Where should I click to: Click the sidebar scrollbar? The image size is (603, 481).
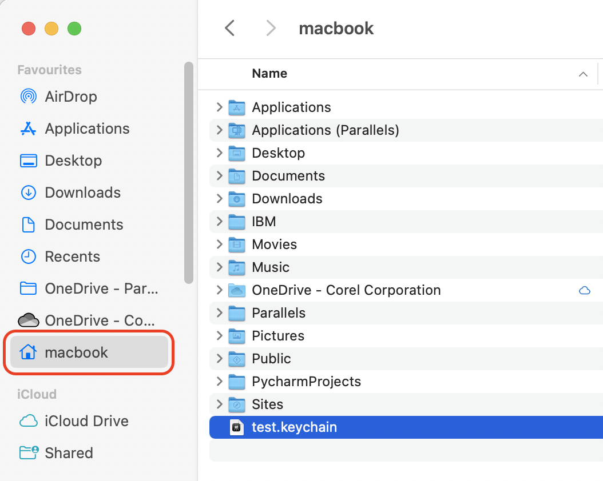pyautogui.click(x=189, y=171)
